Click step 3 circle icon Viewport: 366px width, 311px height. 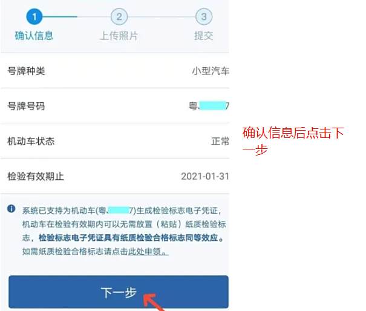[204, 16]
